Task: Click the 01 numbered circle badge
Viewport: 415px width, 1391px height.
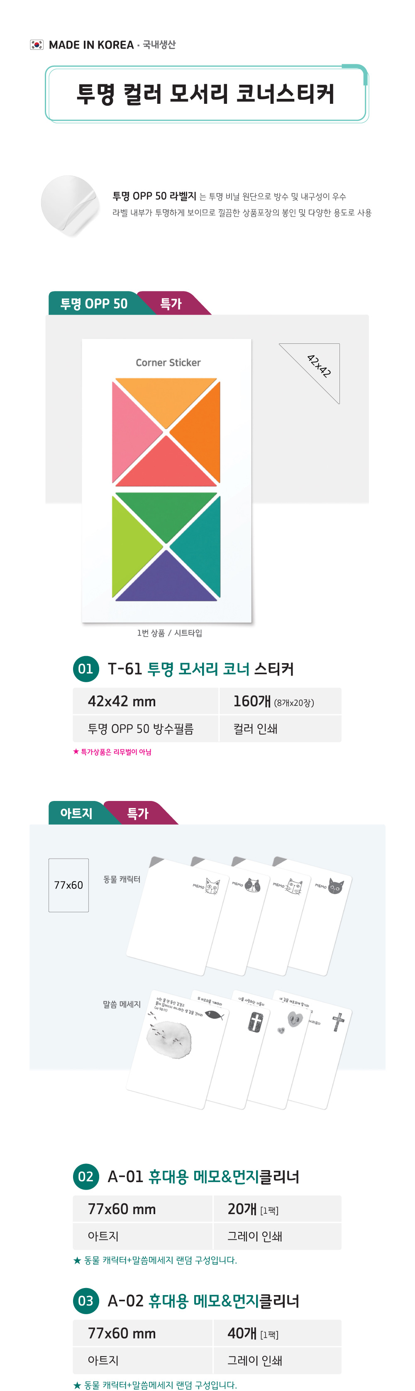Action: (86, 669)
